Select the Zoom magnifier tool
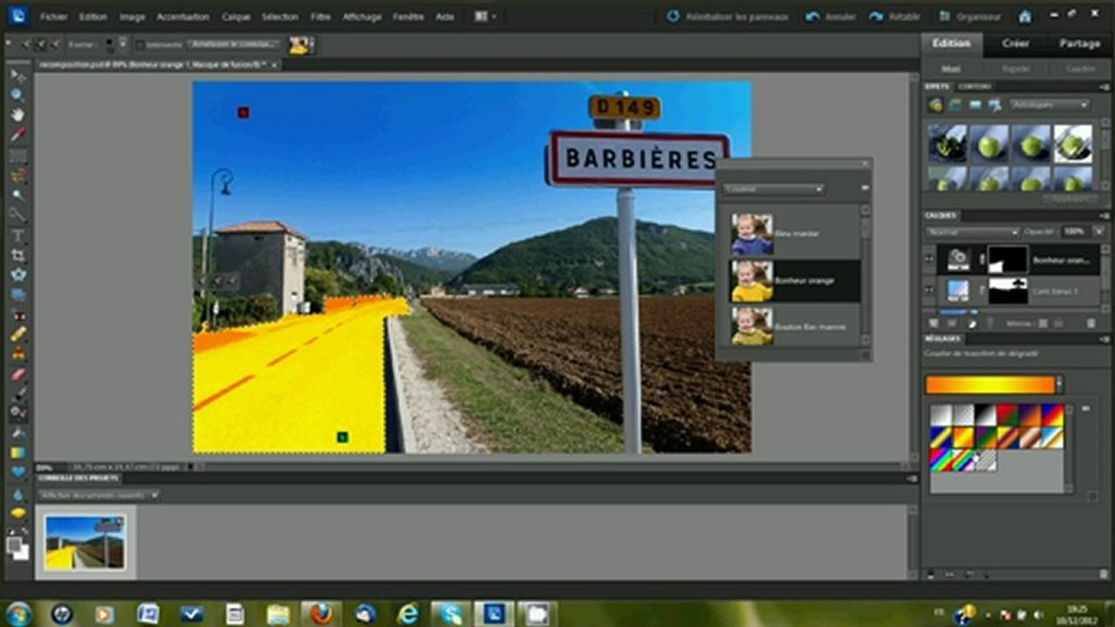The height and width of the screenshot is (627, 1115). click(17, 94)
